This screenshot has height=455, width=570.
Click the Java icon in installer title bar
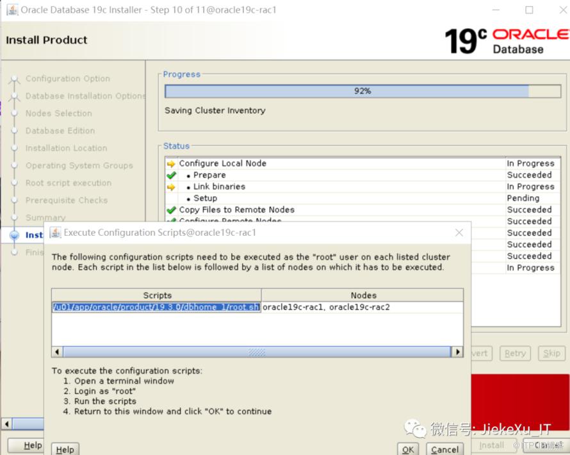[x=12, y=10]
